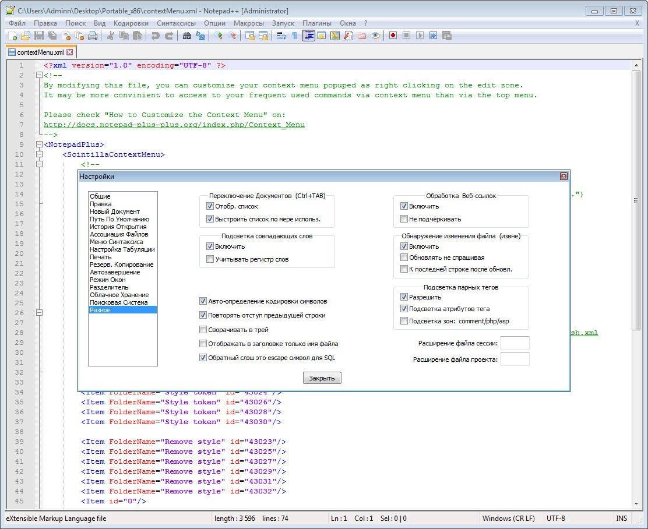Click the Zoom Out magnifier icon
Viewport: 648px width, 529px height.
pyautogui.click(x=232, y=36)
